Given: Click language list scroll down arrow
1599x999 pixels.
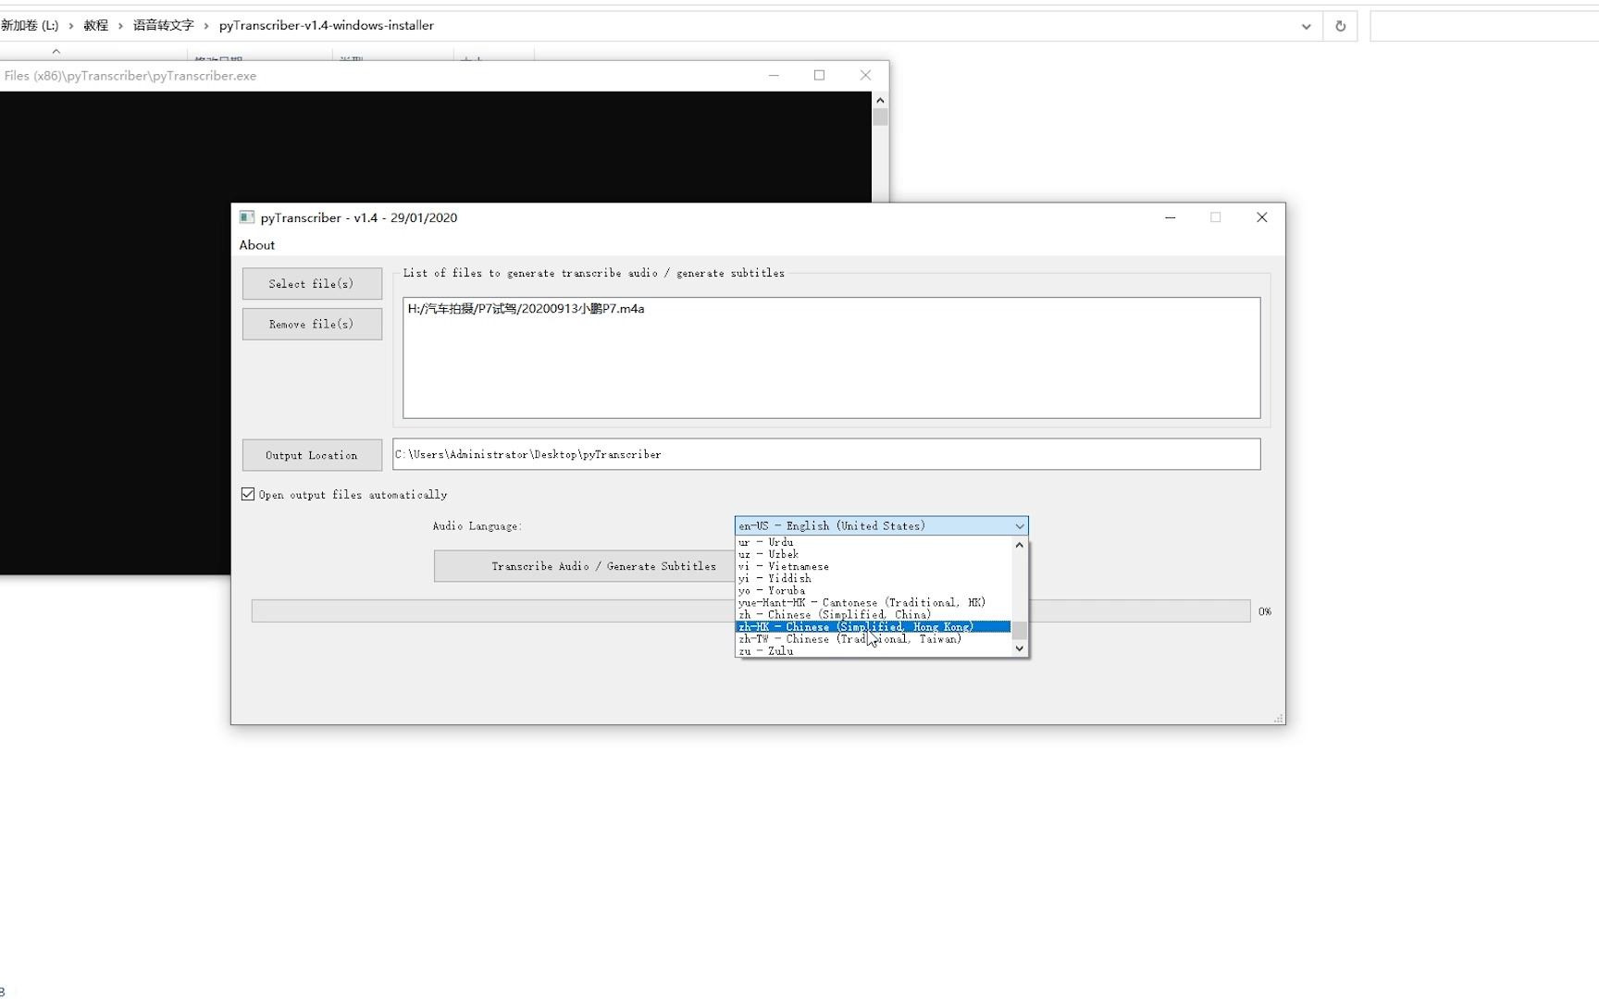Looking at the screenshot, I should tap(1020, 649).
